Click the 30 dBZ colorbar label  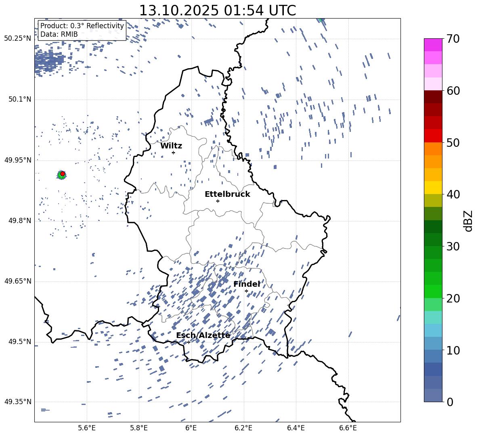pos(453,246)
